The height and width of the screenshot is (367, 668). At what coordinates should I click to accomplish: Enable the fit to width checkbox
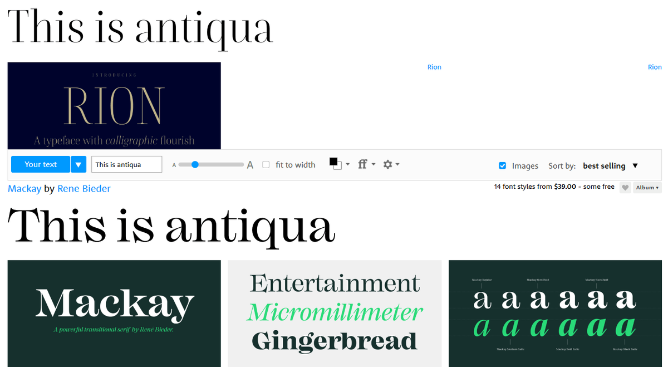266,165
